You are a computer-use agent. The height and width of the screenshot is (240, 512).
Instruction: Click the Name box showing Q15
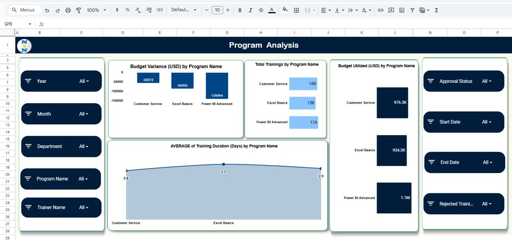pyautogui.click(x=16, y=24)
